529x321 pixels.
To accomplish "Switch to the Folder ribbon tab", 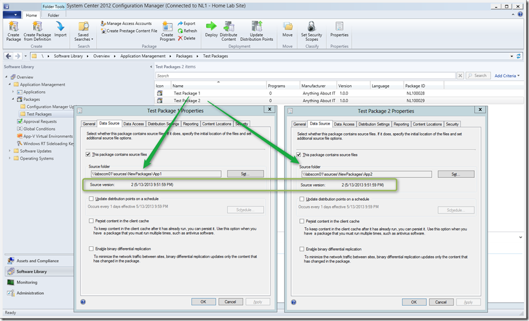I will point(53,15).
